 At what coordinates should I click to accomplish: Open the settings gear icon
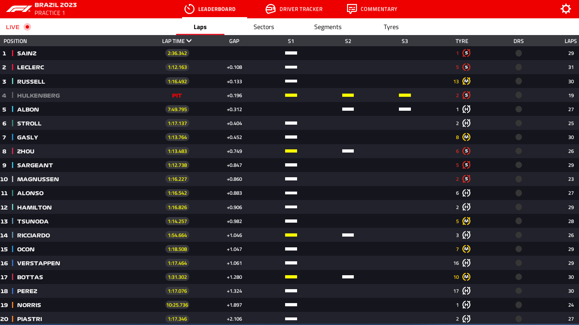pyautogui.click(x=566, y=9)
